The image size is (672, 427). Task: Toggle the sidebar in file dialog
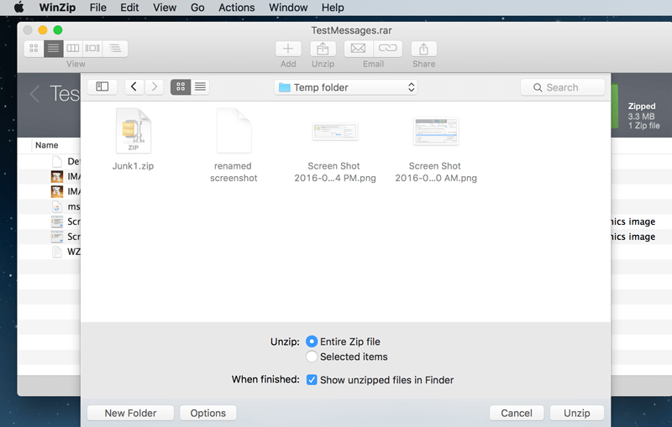pyautogui.click(x=102, y=86)
